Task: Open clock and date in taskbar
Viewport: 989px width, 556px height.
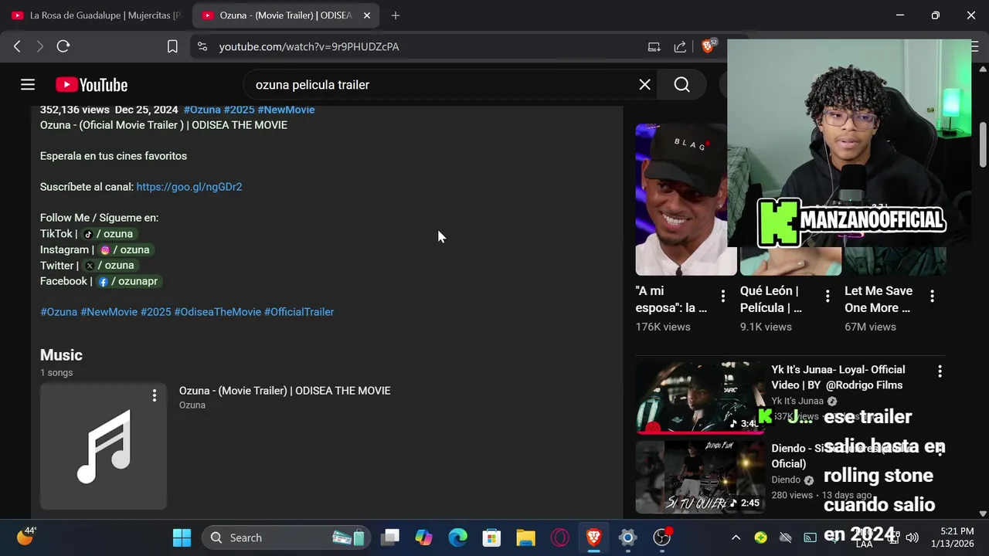Action: (952, 537)
